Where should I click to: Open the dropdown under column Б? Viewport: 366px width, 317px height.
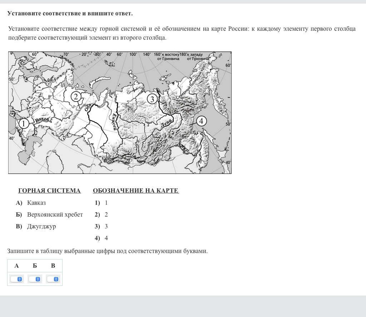point(35,279)
